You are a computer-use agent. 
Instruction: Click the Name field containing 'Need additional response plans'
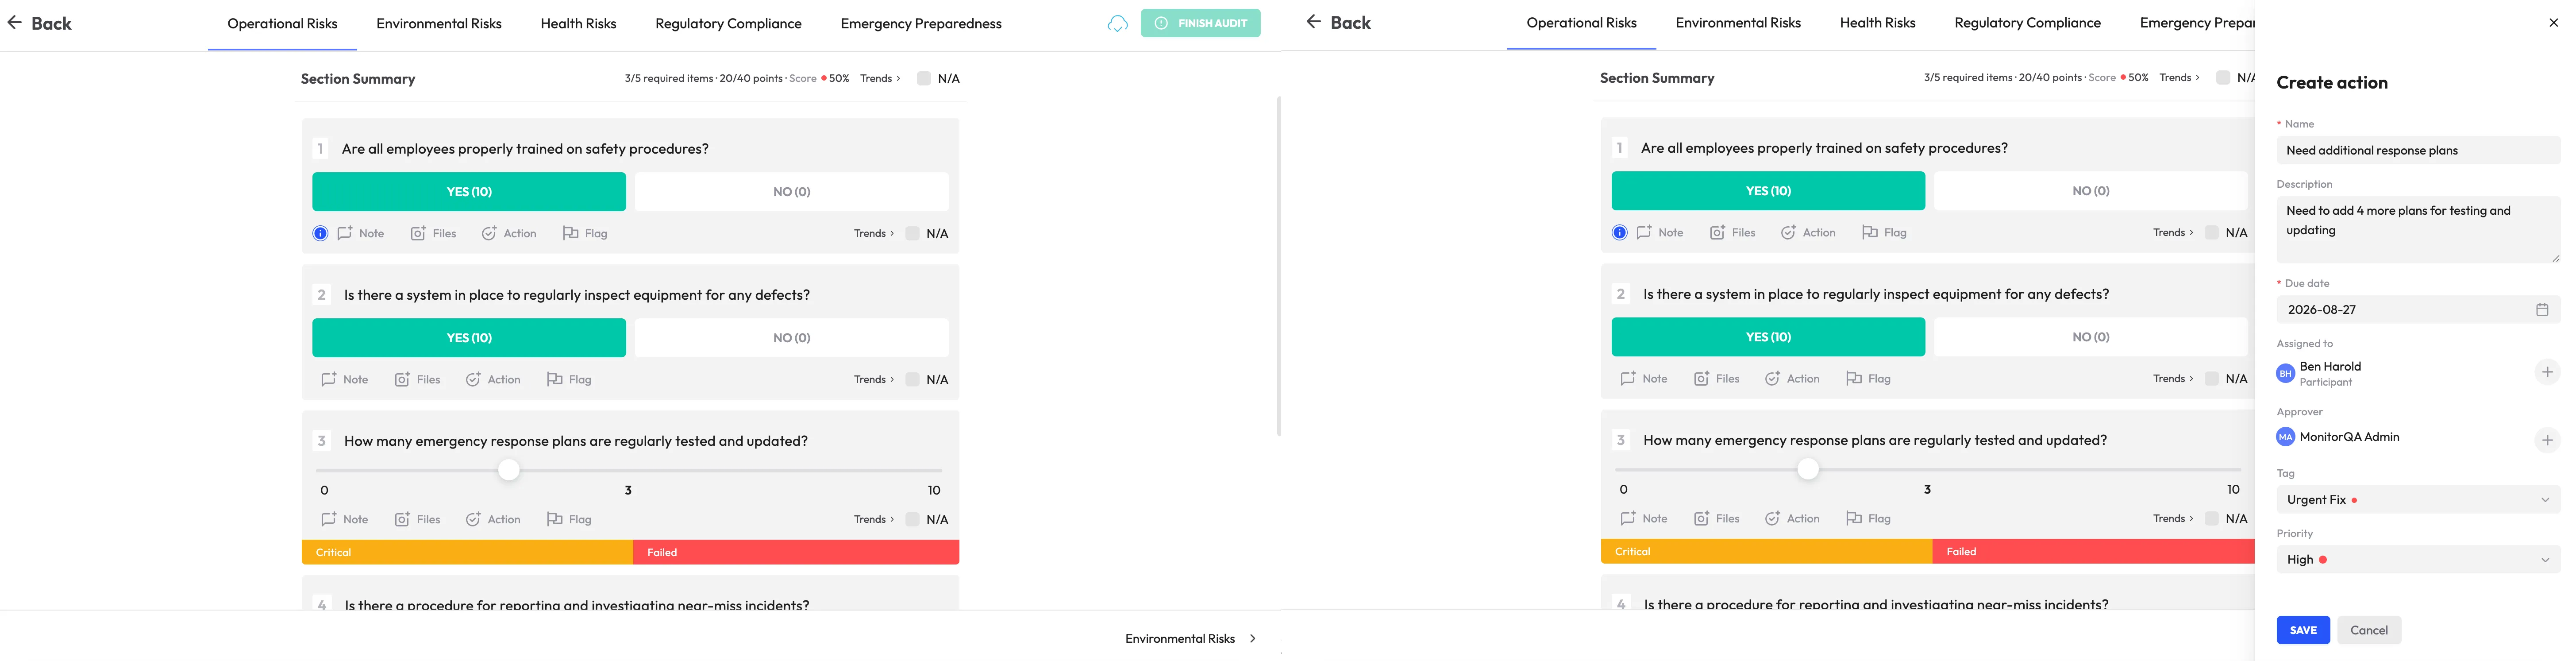[2417, 150]
